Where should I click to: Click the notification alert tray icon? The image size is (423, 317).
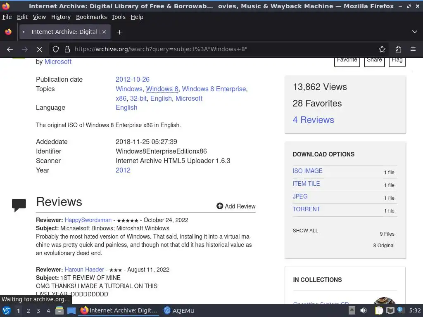pyautogui.click(x=400, y=310)
